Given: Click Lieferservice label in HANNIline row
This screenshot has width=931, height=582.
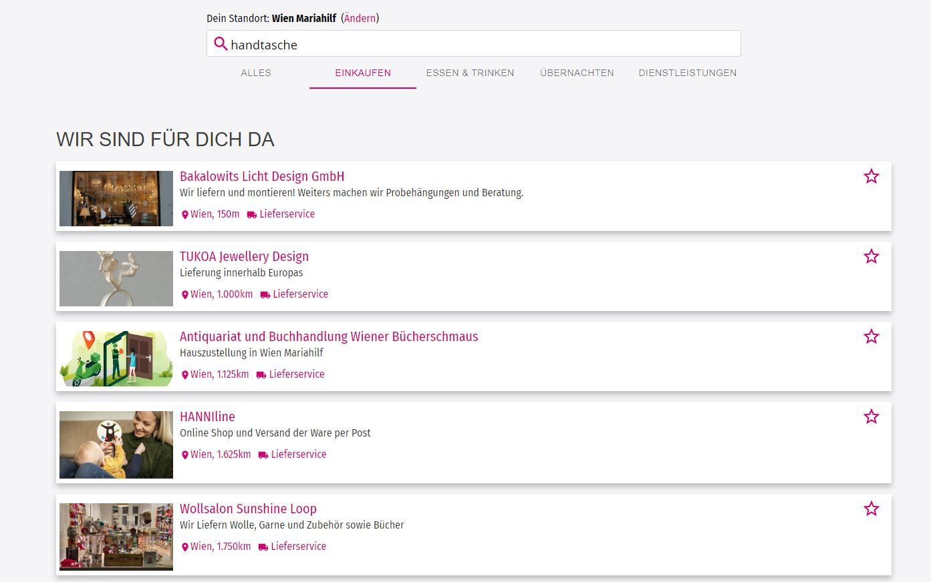Looking at the screenshot, I should coord(299,455).
